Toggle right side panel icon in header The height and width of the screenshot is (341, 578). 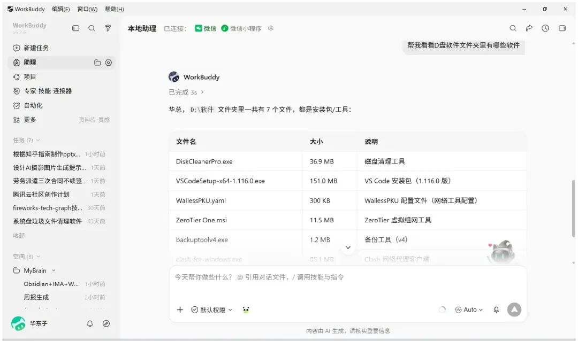pos(562,28)
